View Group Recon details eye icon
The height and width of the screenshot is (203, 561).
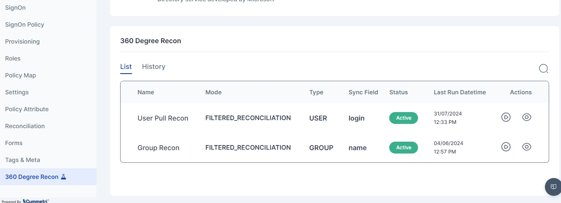click(x=526, y=147)
